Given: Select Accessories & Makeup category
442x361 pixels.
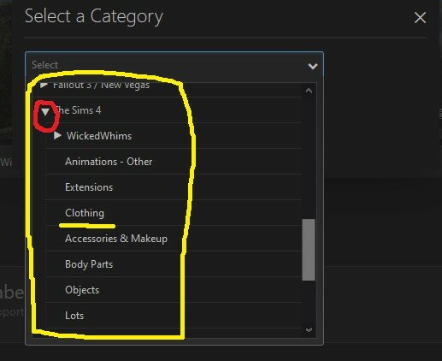Looking at the screenshot, I should [116, 239].
